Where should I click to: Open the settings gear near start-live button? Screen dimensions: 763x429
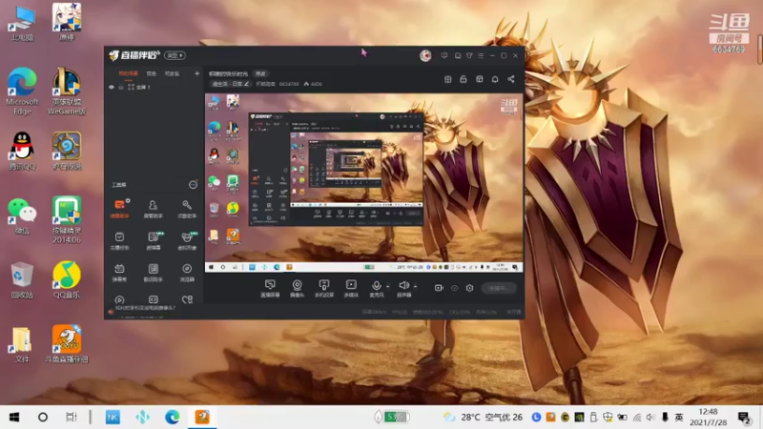(x=469, y=288)
